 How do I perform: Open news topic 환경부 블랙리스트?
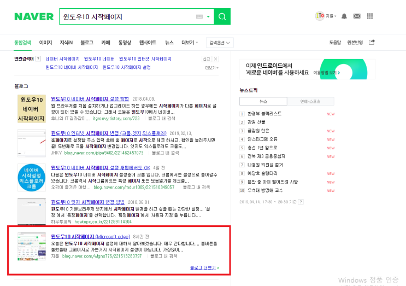coord(264,114)
